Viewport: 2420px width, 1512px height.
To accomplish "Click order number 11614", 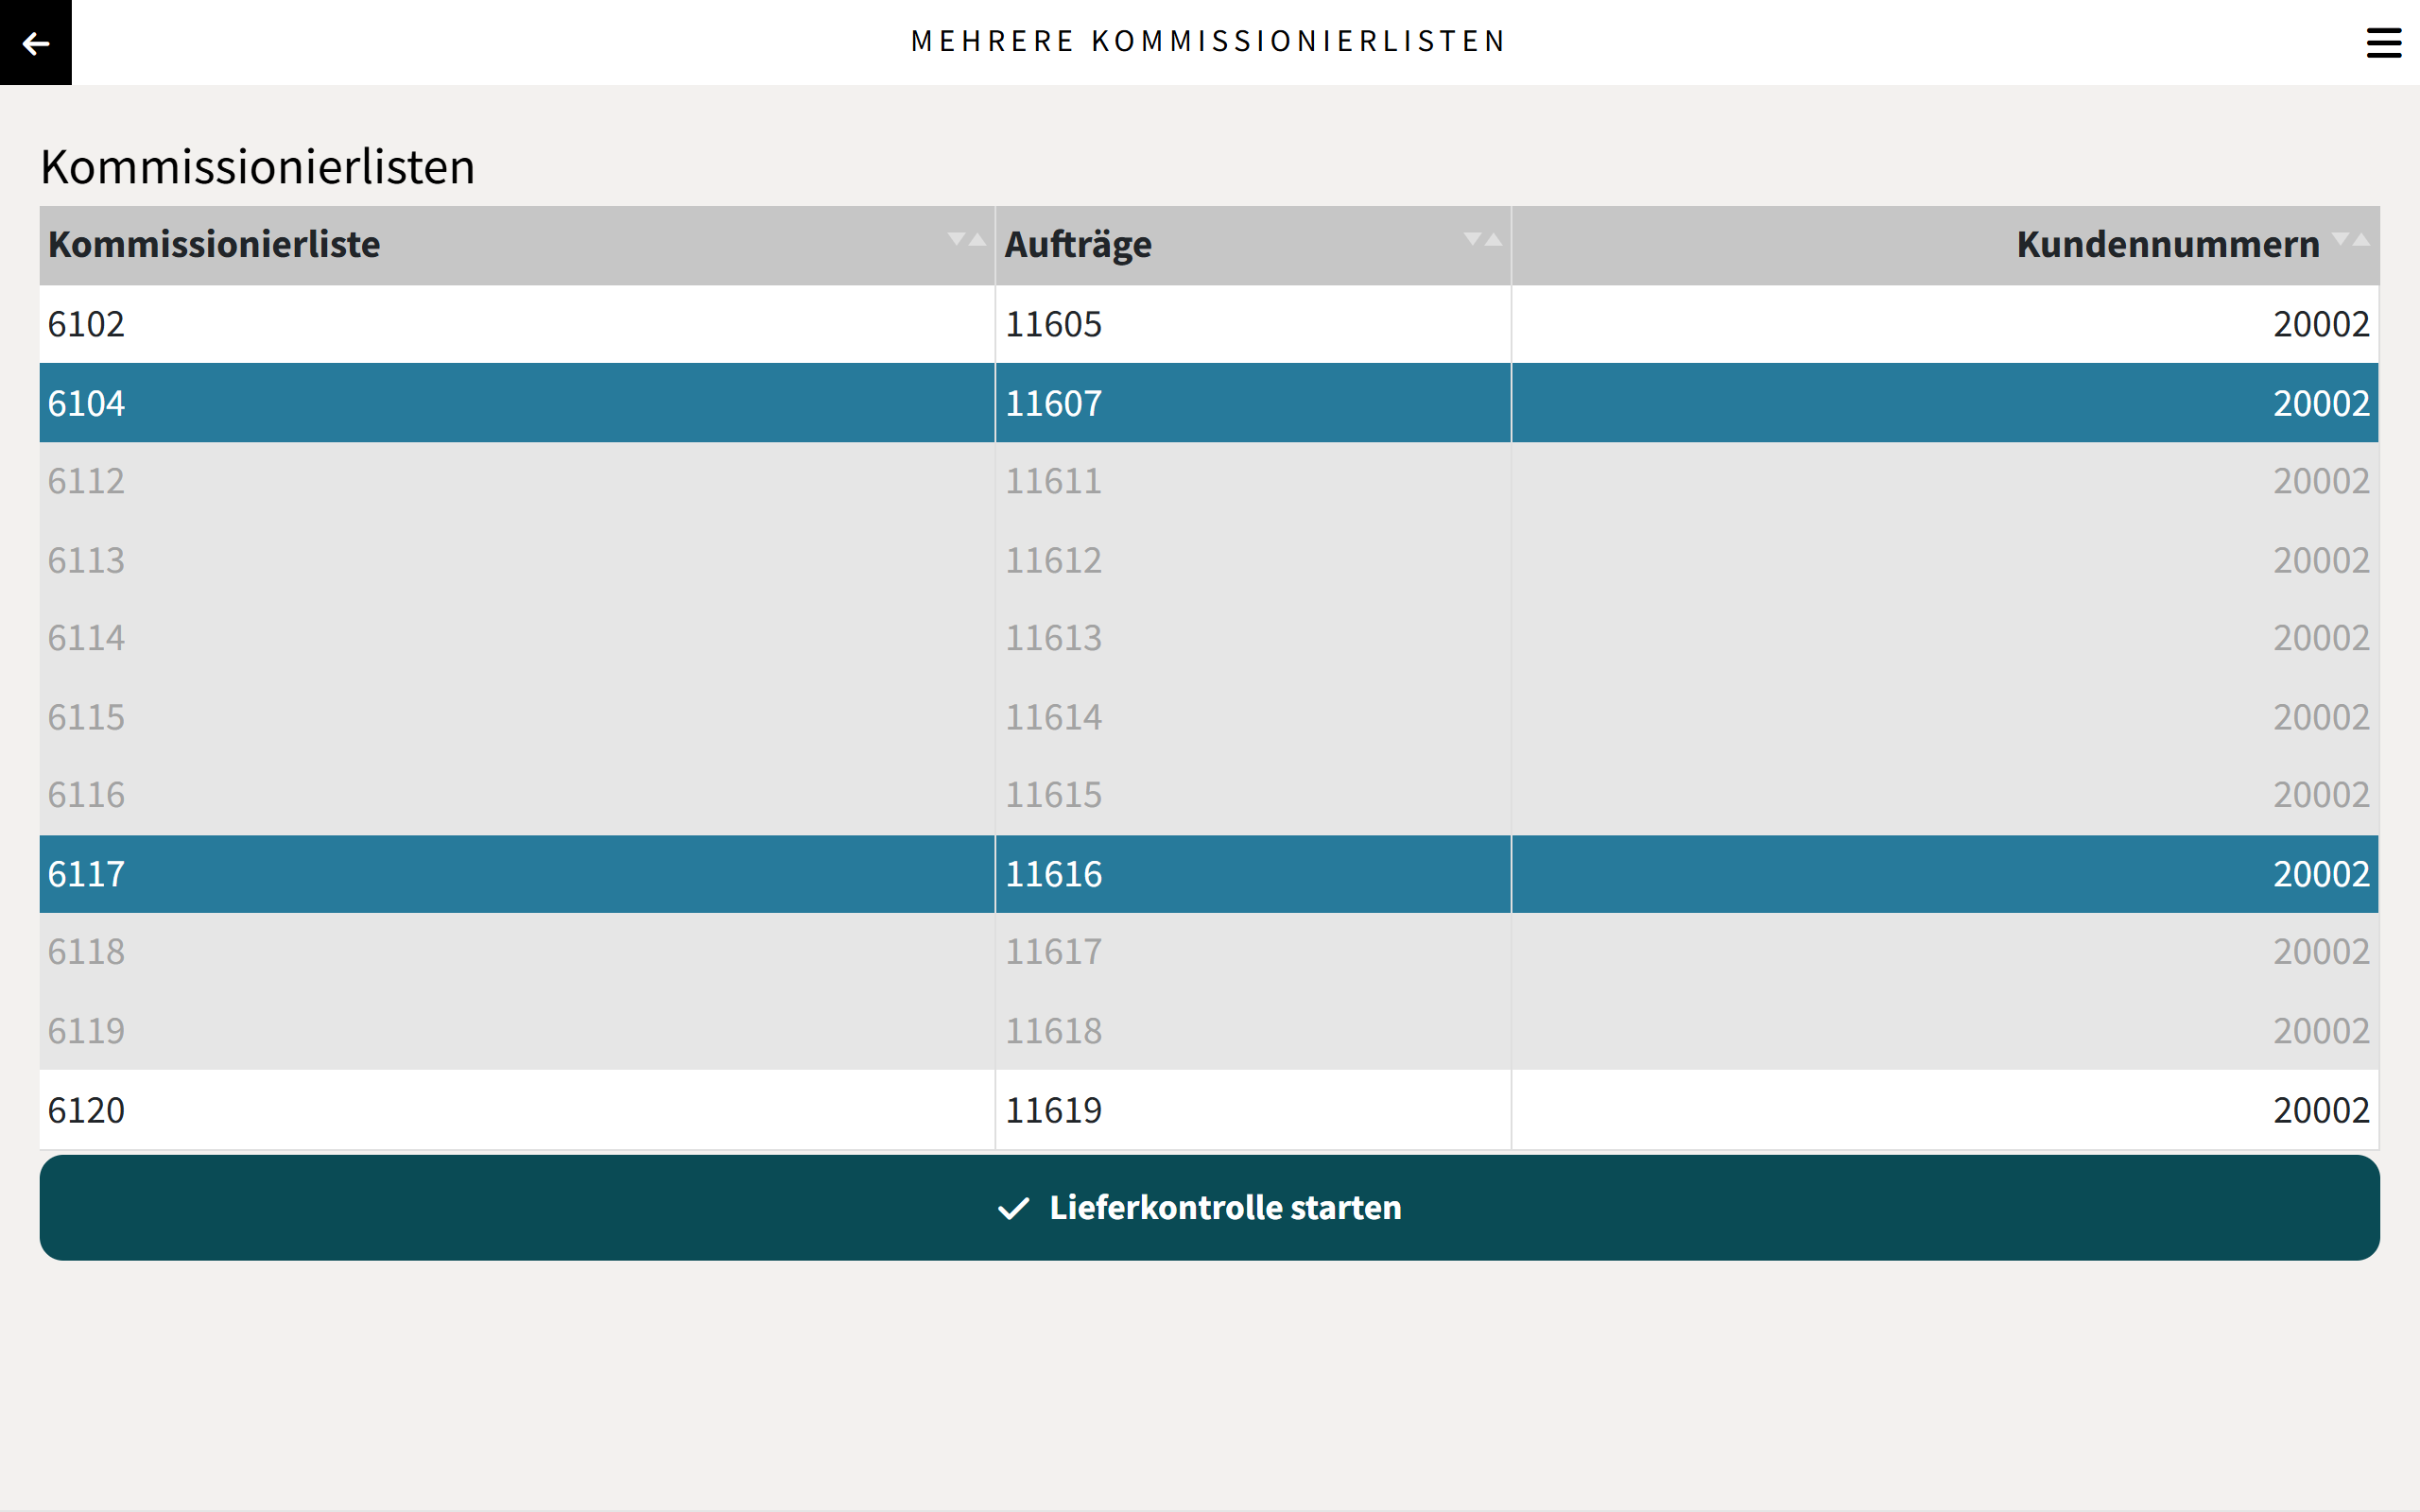I will pyautogui.click(x=1053, y=717).
